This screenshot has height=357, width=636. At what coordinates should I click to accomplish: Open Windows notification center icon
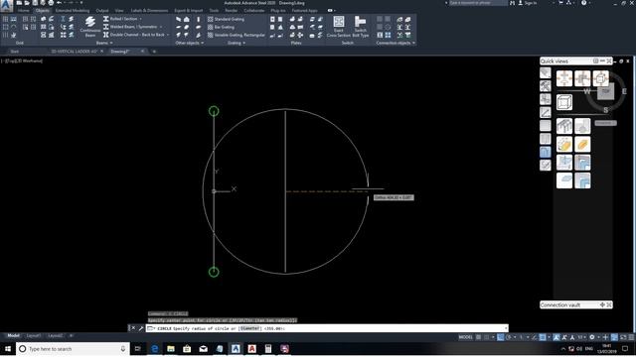pyautogui.click(x=625, y=348)
